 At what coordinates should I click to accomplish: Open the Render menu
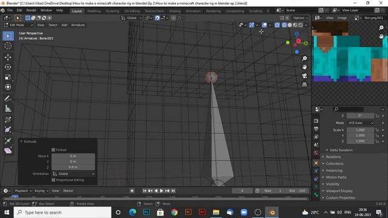point(31,10)
